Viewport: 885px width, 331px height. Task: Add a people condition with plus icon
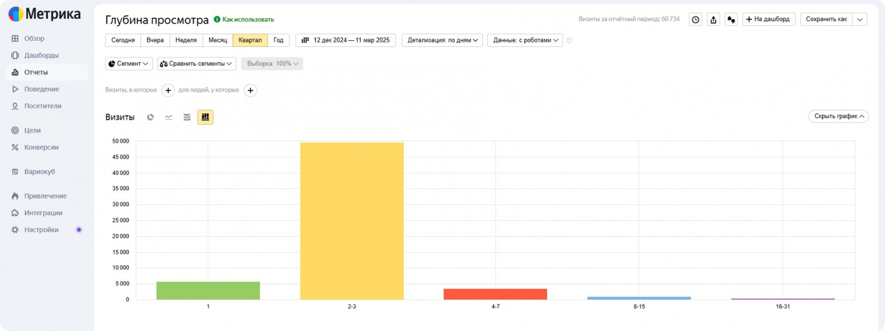tap(251, 90)
